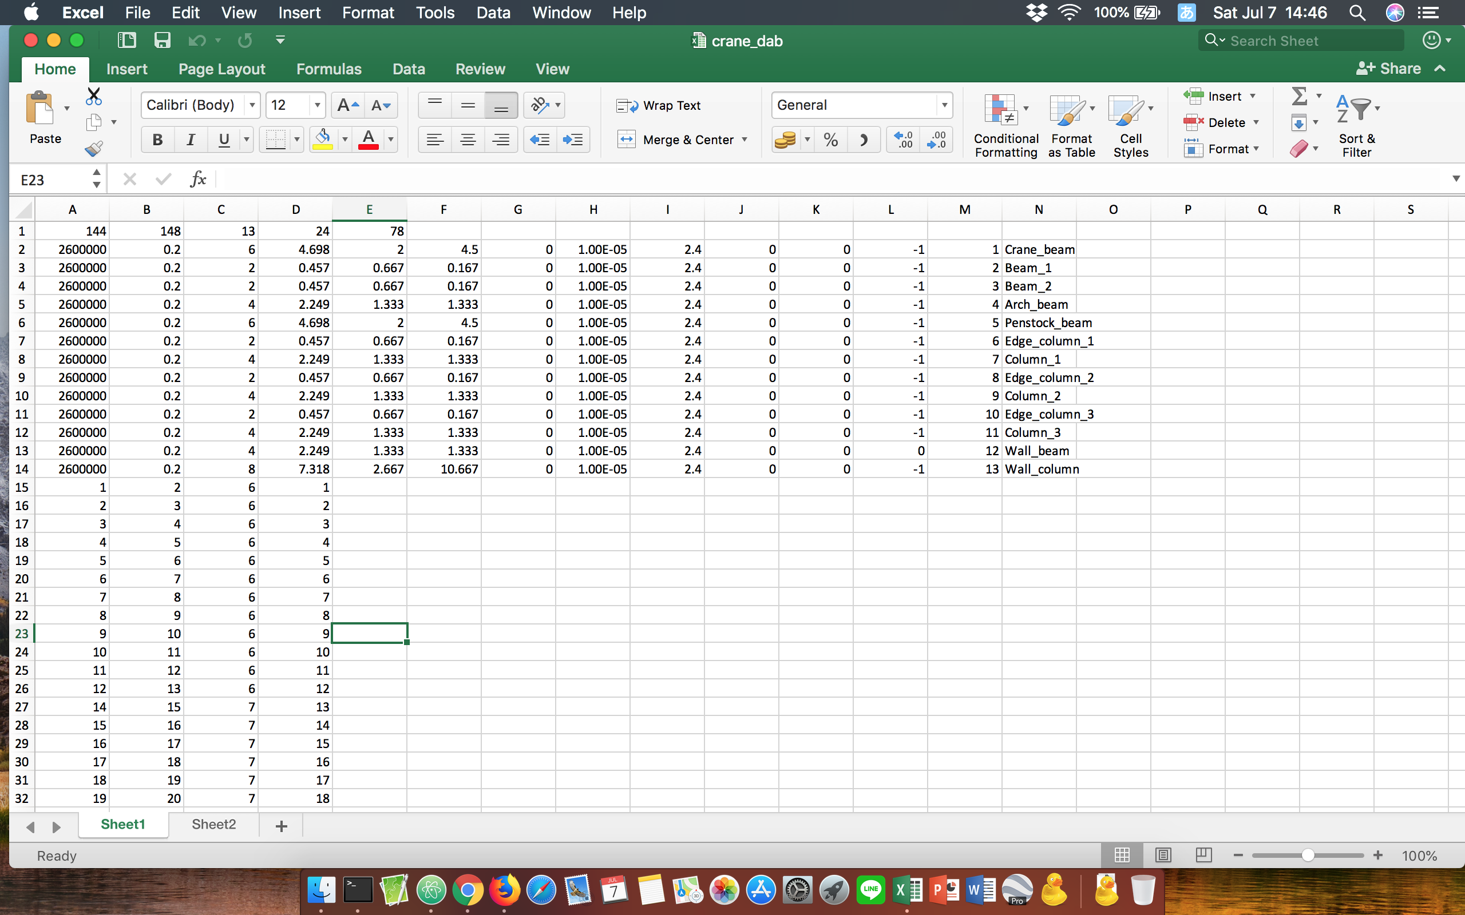Toggle Wrap Text
The image size is (1465, 915).
(x=658, y=105)
